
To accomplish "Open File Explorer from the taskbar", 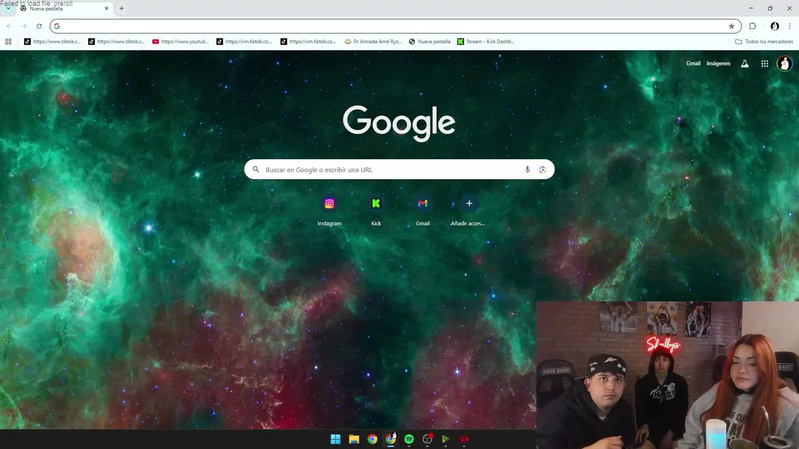I will pyautogui.click(x=354, y=439).
